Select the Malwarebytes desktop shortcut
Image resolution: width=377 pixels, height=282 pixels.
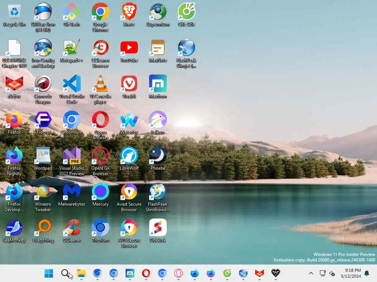point(72,195)
